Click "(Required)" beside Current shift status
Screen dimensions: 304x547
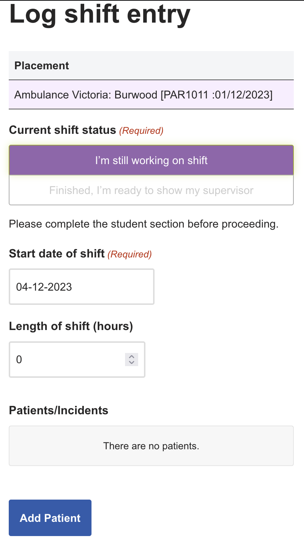point(141,131)
